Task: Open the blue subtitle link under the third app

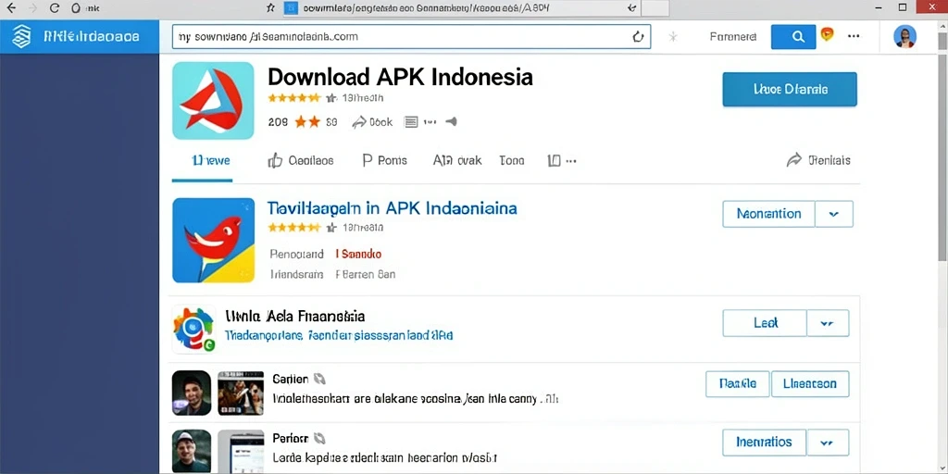Action: pos(339,335)
